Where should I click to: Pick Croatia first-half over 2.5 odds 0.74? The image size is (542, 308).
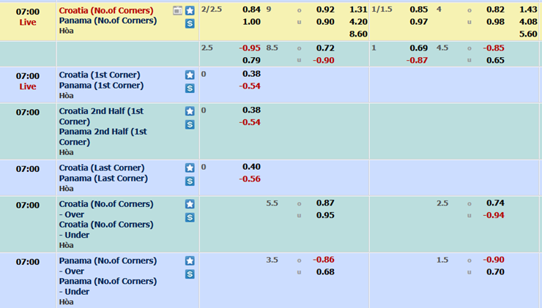tap(495, 203)
